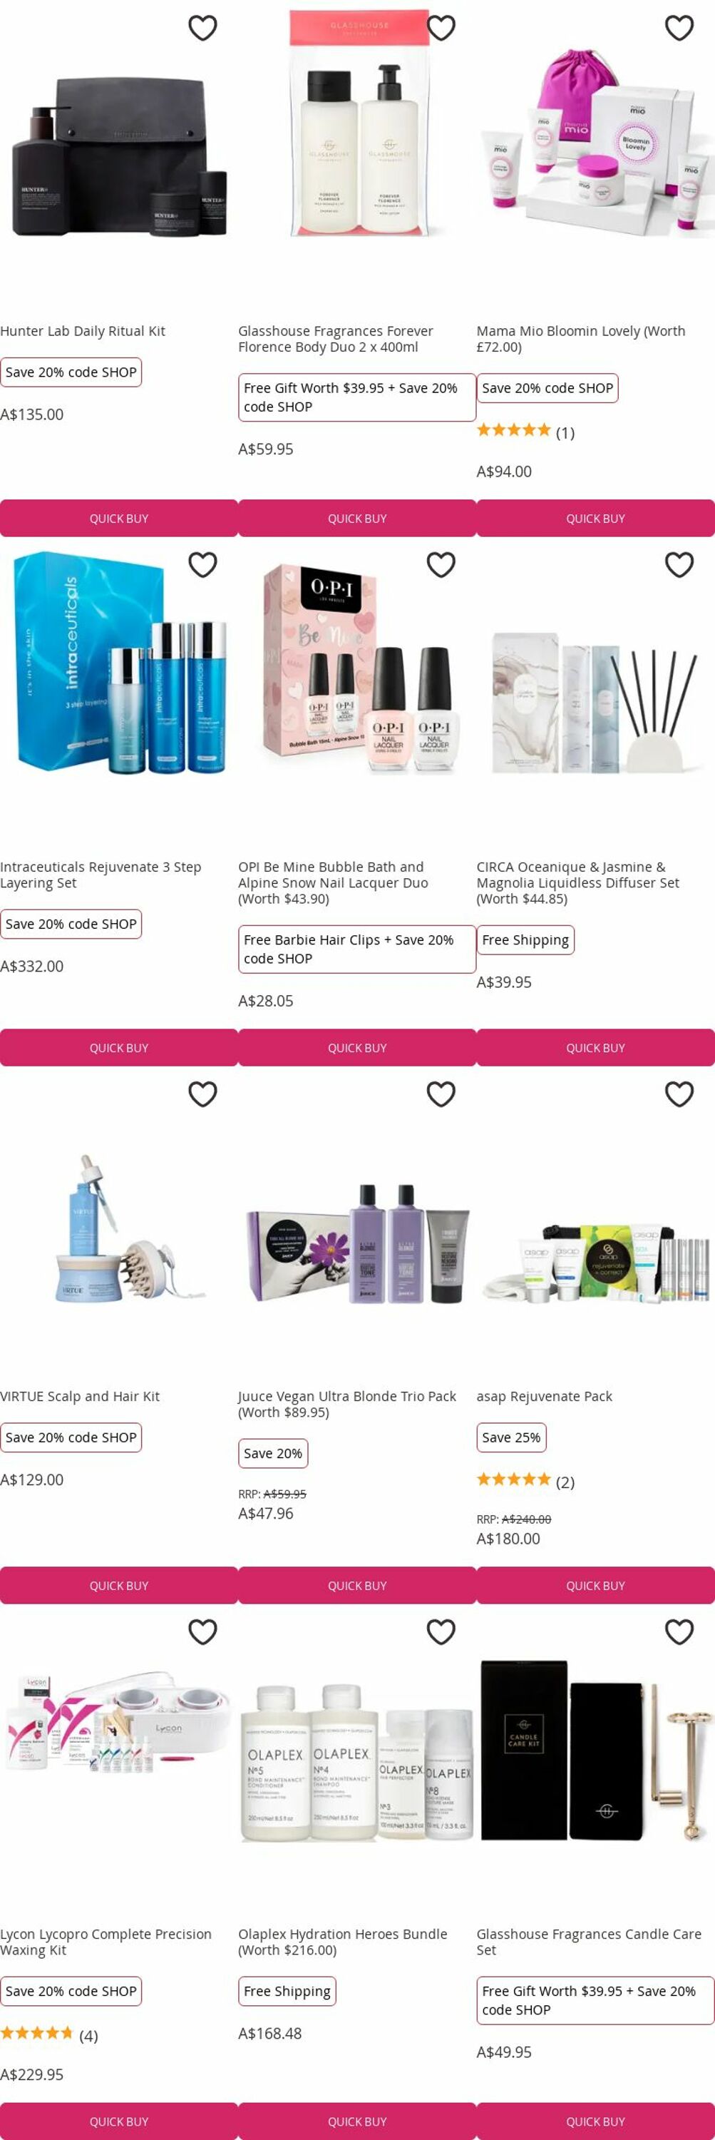Select the Free Shipping badge on CIRCA set
The image size is (715, 2140).
(525, 939)
